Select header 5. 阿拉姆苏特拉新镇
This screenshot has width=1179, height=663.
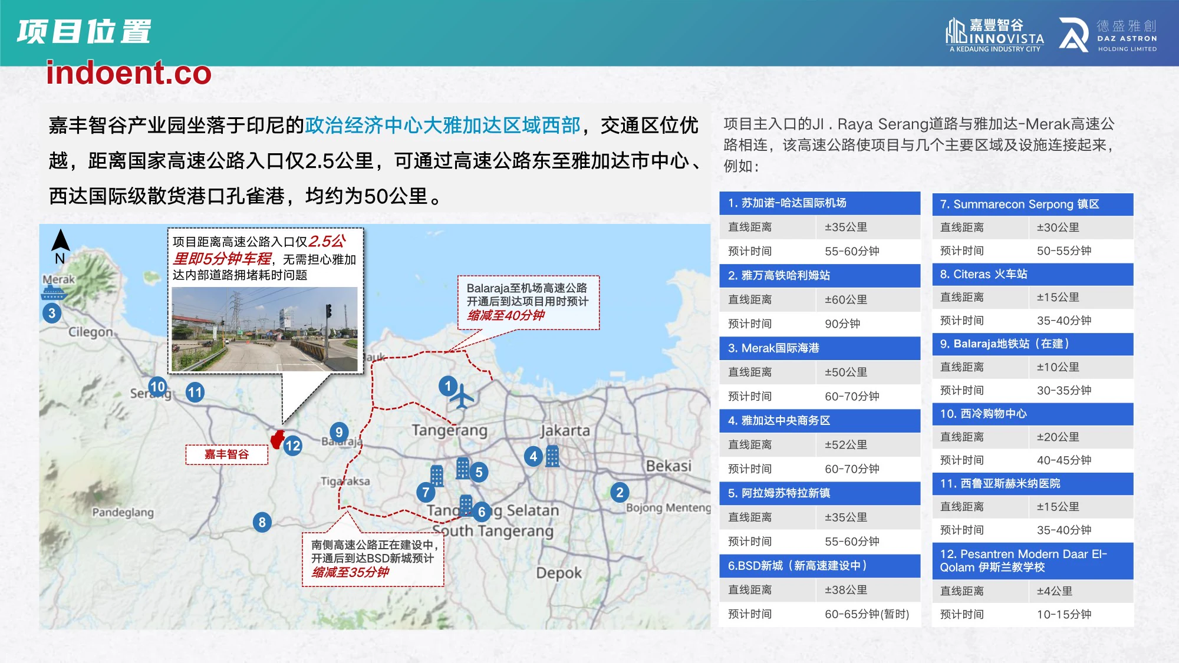point(820,493)
